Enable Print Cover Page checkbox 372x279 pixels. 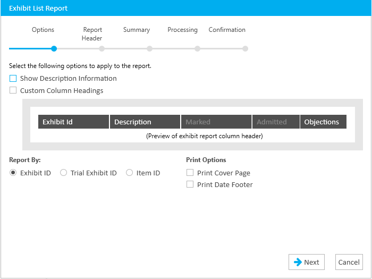click(x=190, y=173)
